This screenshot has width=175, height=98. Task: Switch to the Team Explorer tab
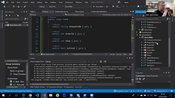[155, 69]
